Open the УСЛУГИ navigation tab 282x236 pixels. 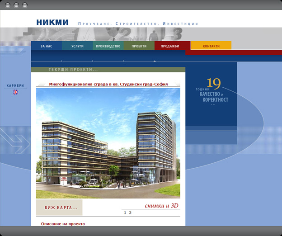click(x=77, y=46)
